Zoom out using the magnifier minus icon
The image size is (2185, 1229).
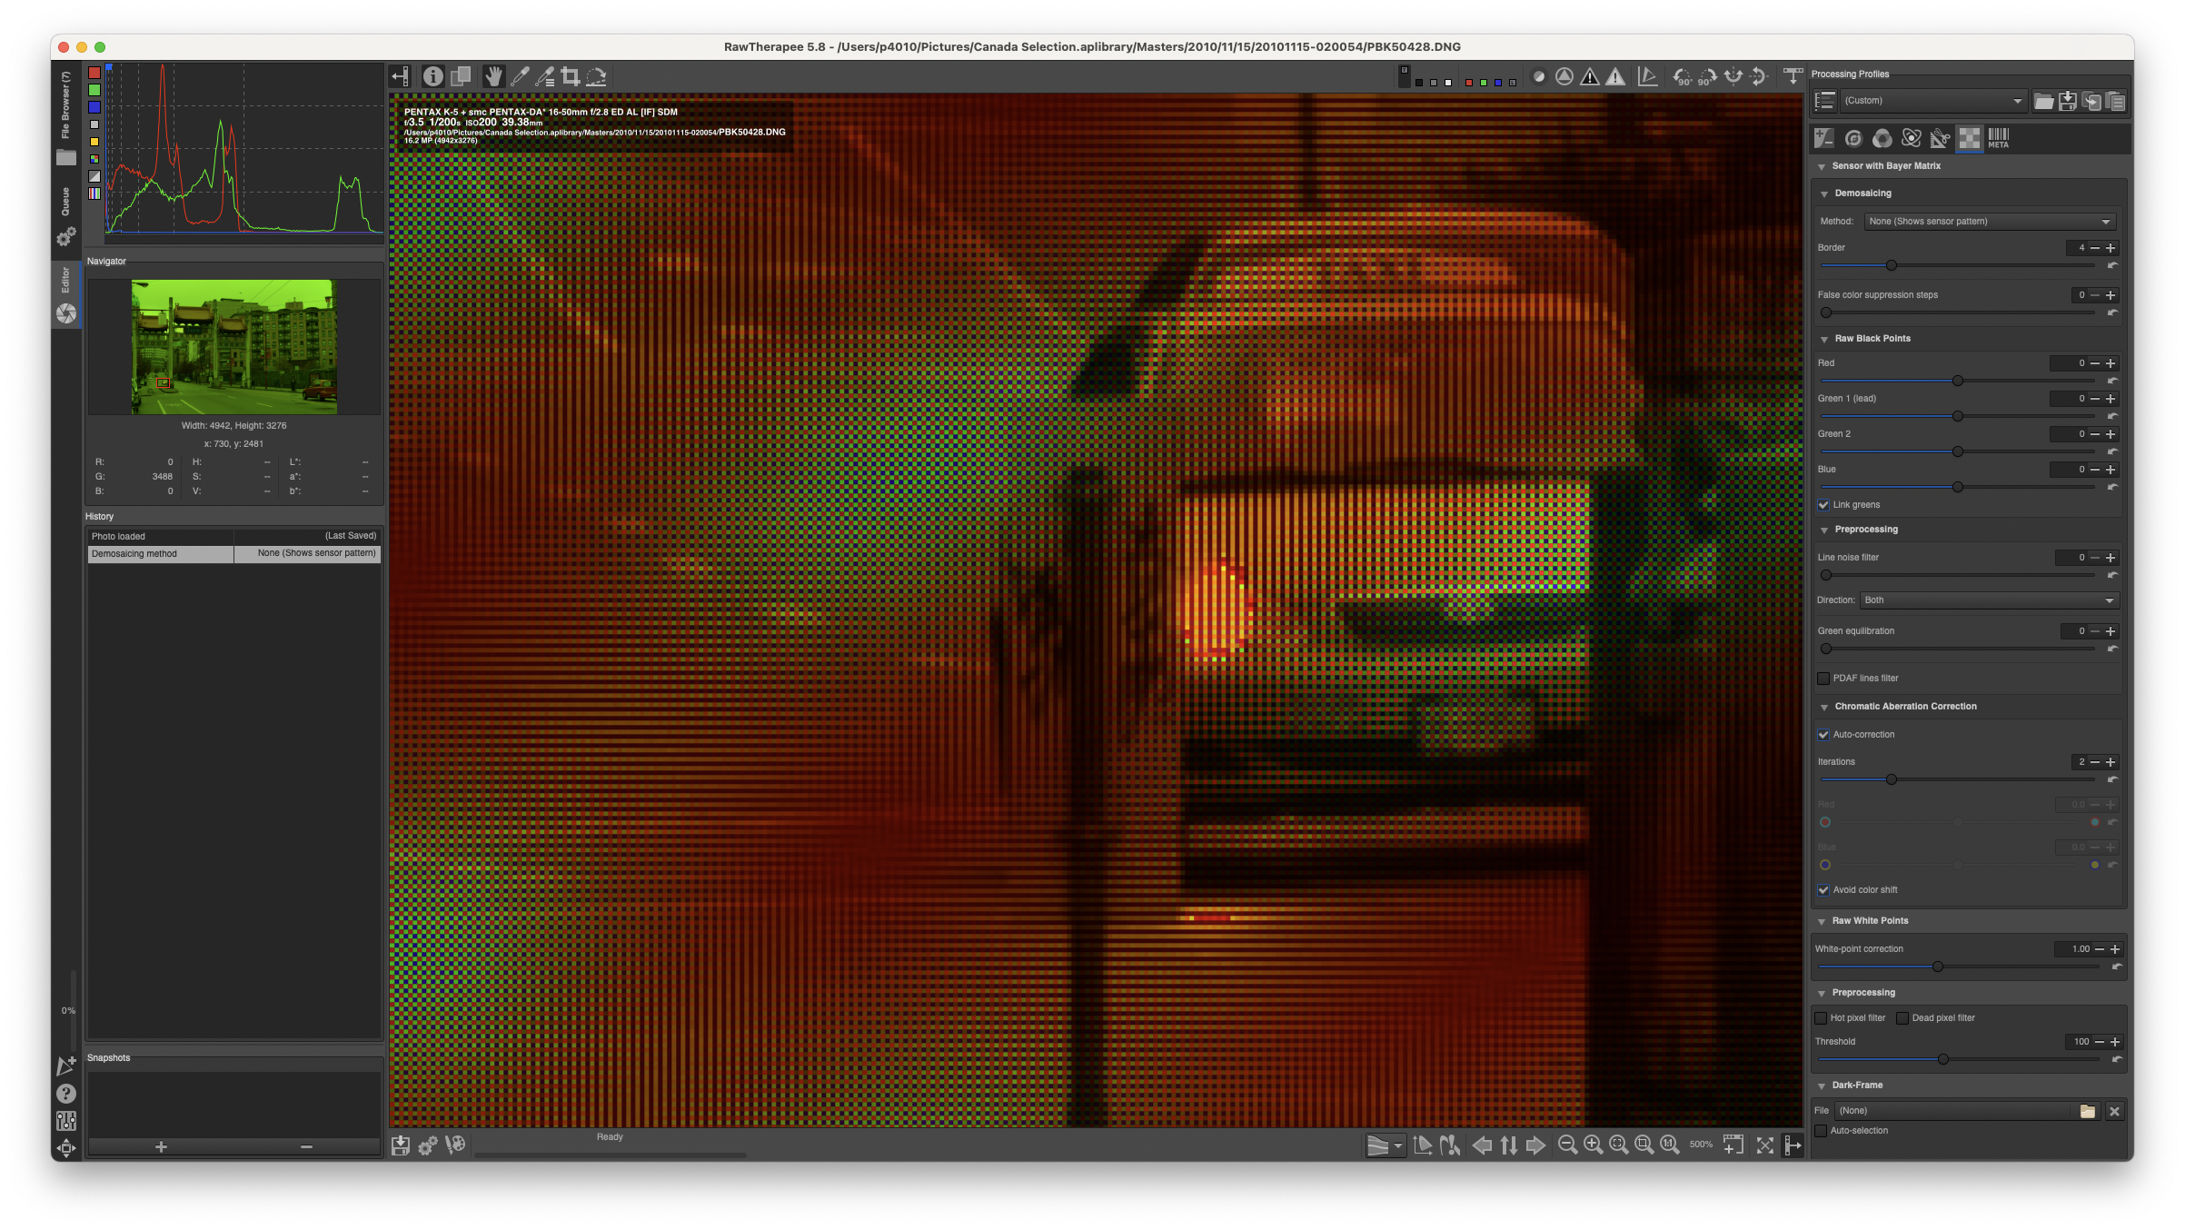[x=1567, y=1145]
